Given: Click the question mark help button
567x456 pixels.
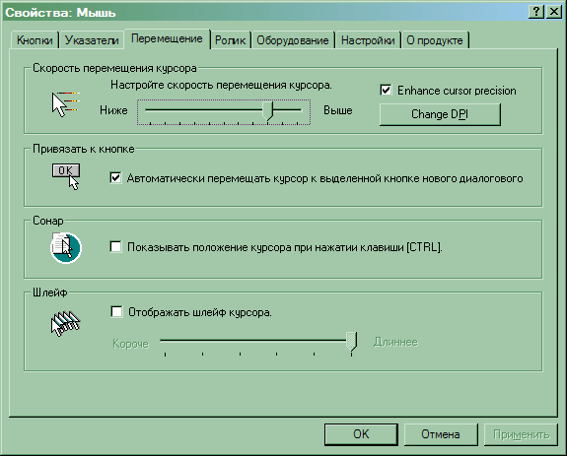Looking at the screenshot, I should pos(535,12).
